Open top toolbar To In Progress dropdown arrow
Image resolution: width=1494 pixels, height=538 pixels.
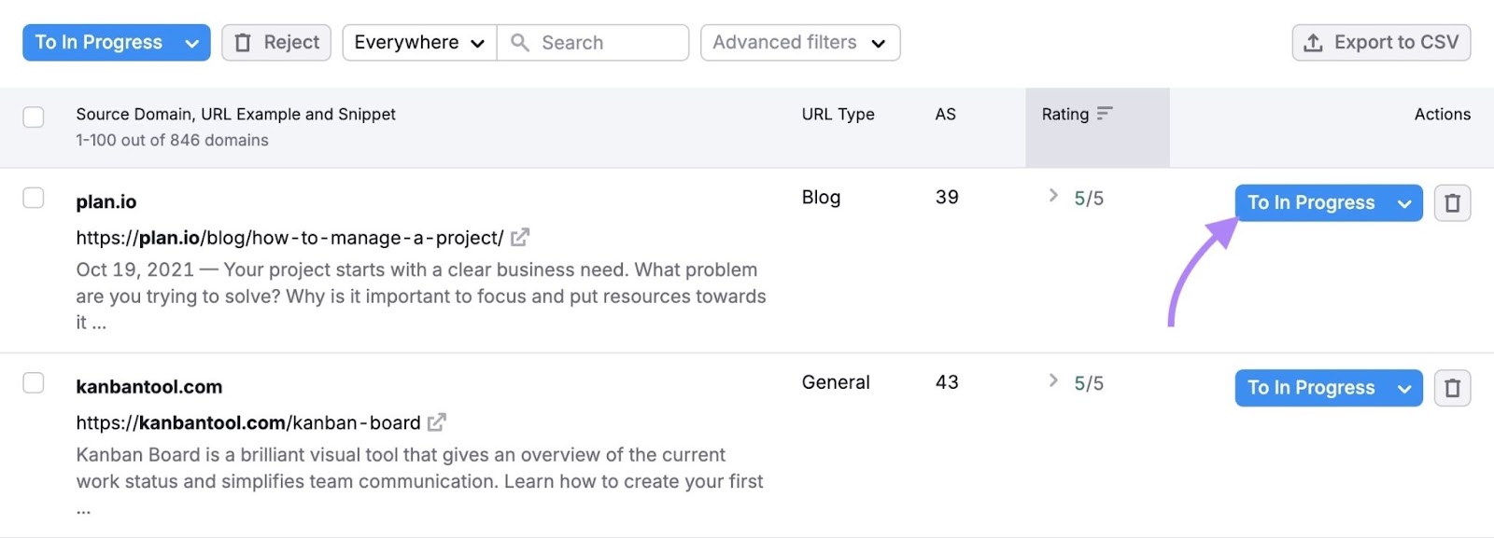click(191, 43)
